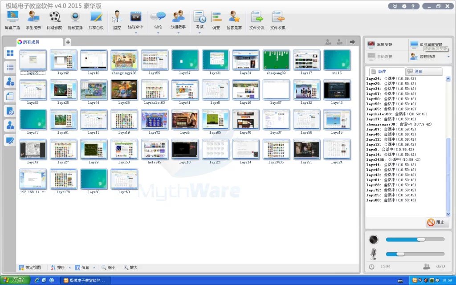Image resolution: width=456 pixels, height=285 pixels.
Task: Click 取消黑屏安静 to unblank screens
Action: tap(427, 45)
